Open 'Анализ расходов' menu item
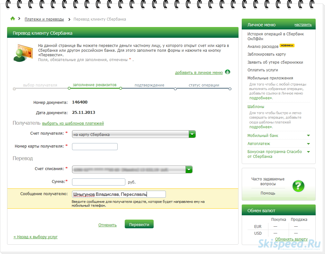This screenshot has width=325, height=254. coord(263,46)
